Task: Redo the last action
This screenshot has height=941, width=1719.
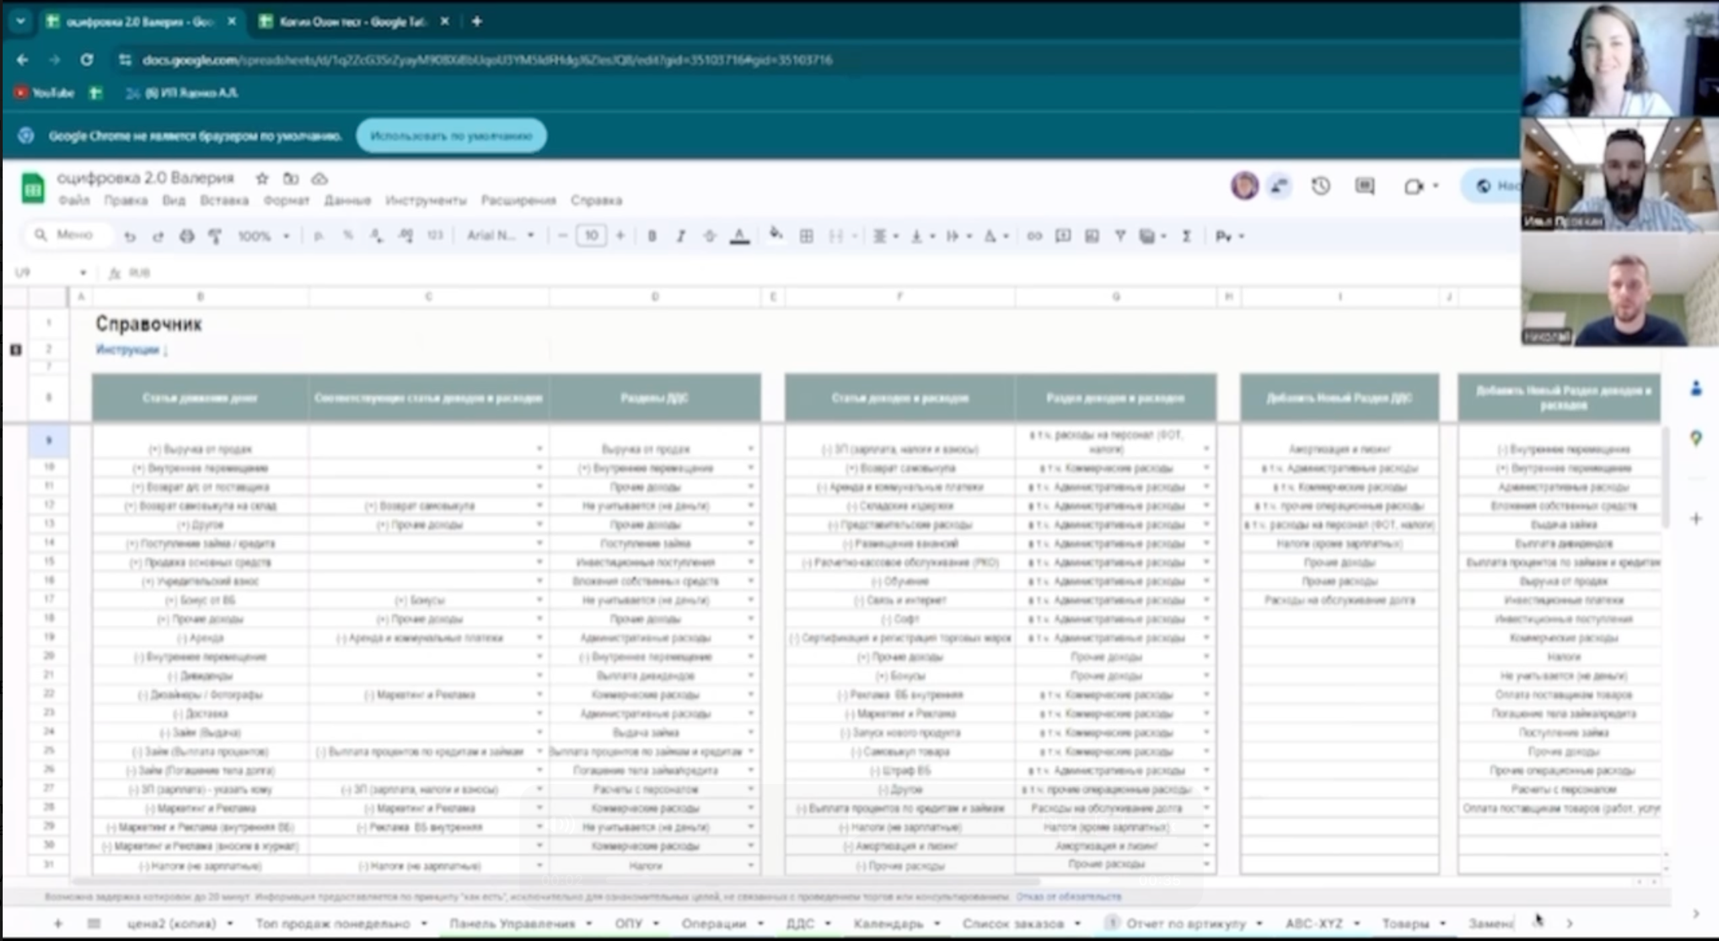Action: 158,236
